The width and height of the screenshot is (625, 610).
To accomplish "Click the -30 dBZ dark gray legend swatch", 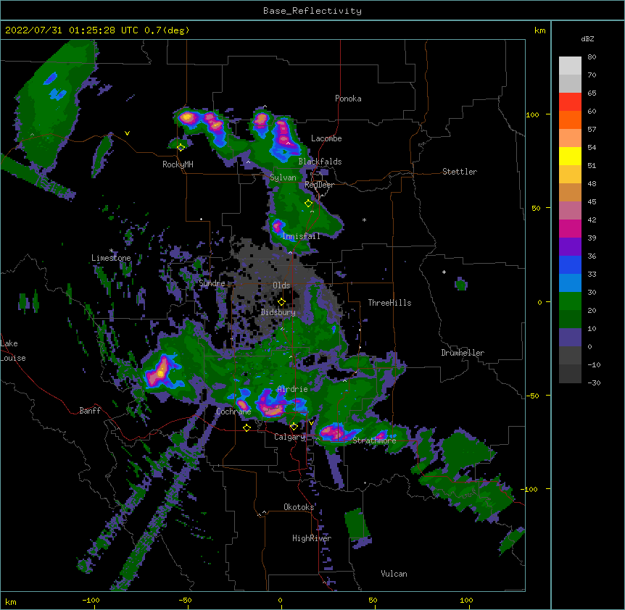I will tap(570, 374).
